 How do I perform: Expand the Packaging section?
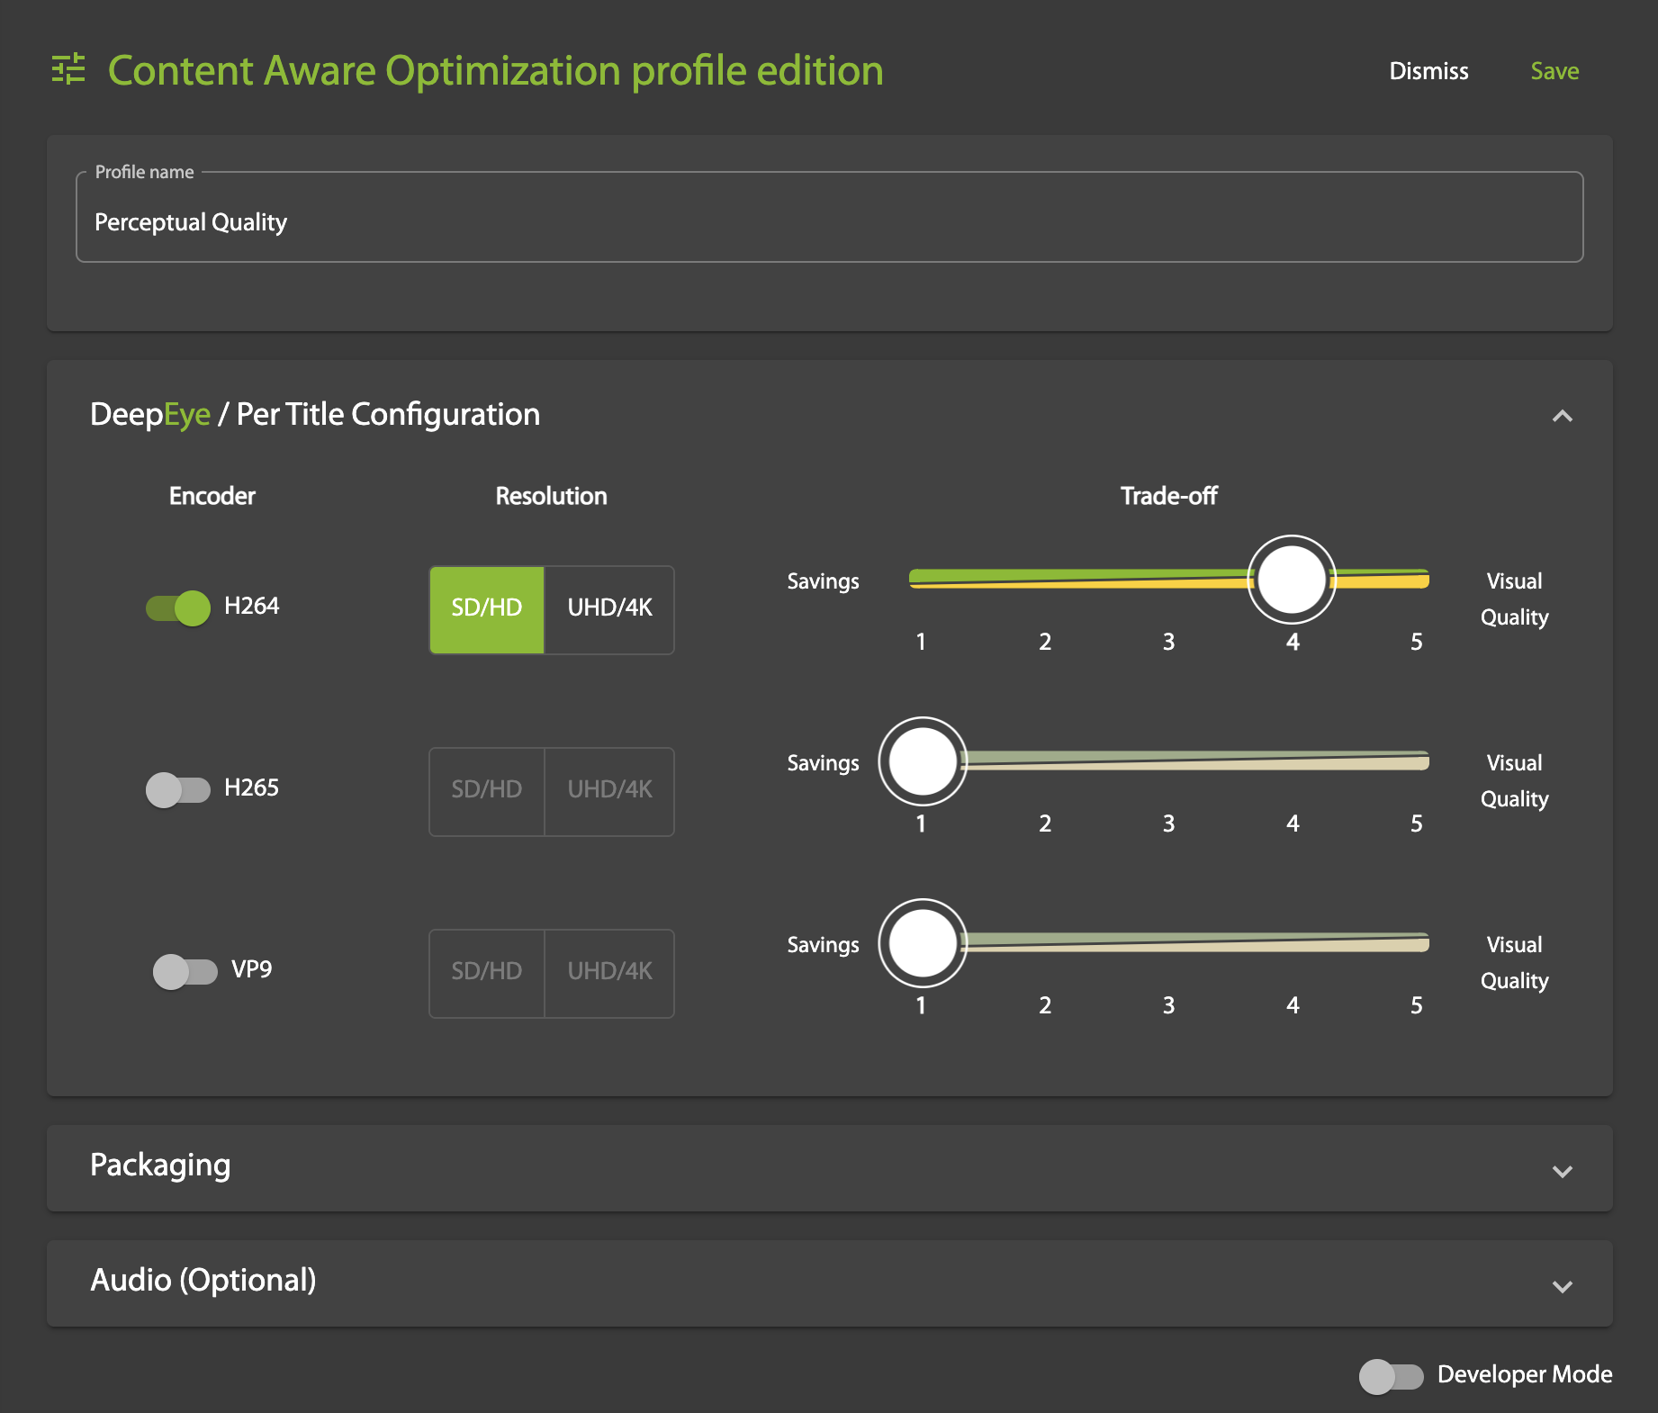[x=1562, y=1171]
